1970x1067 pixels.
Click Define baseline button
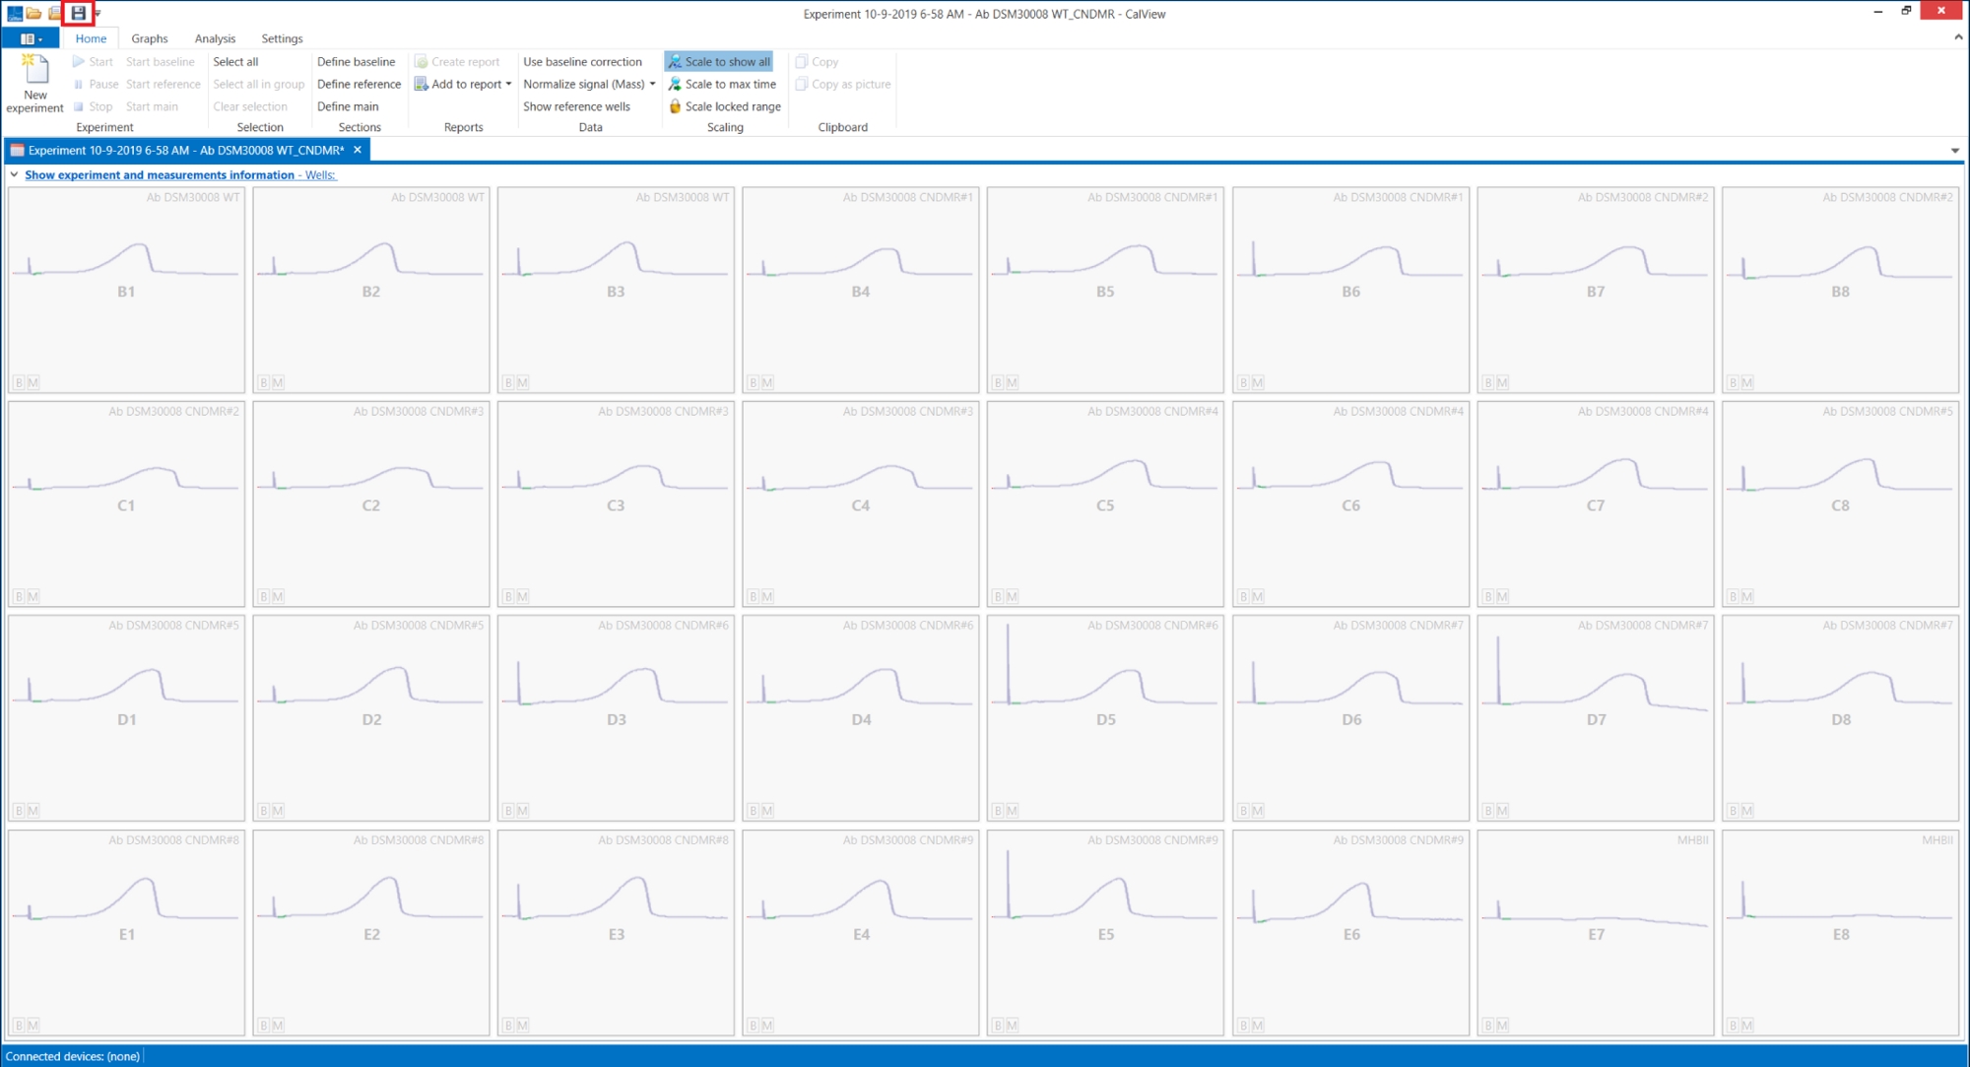click(356, 61)
